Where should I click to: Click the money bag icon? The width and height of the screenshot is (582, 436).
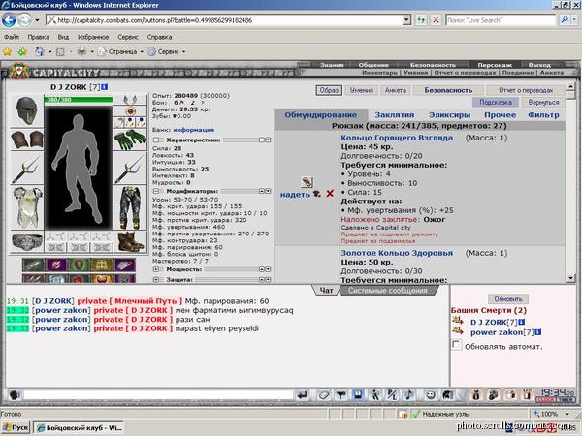tap(476, 395)
